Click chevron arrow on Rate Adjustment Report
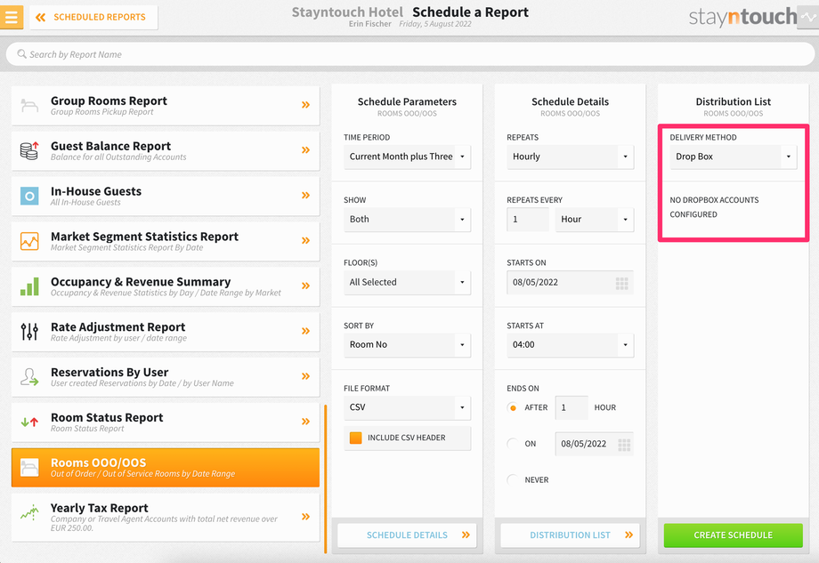 pyautogui.click(x=305, y=331)
